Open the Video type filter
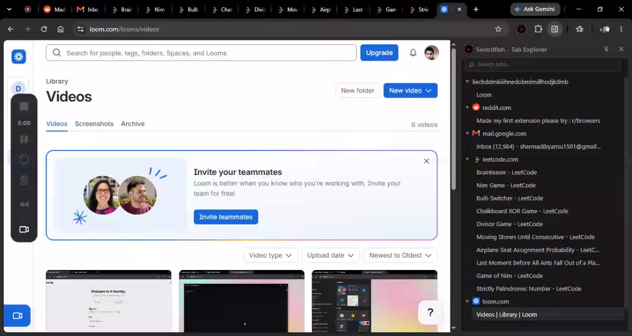 (x=271, y=255)
